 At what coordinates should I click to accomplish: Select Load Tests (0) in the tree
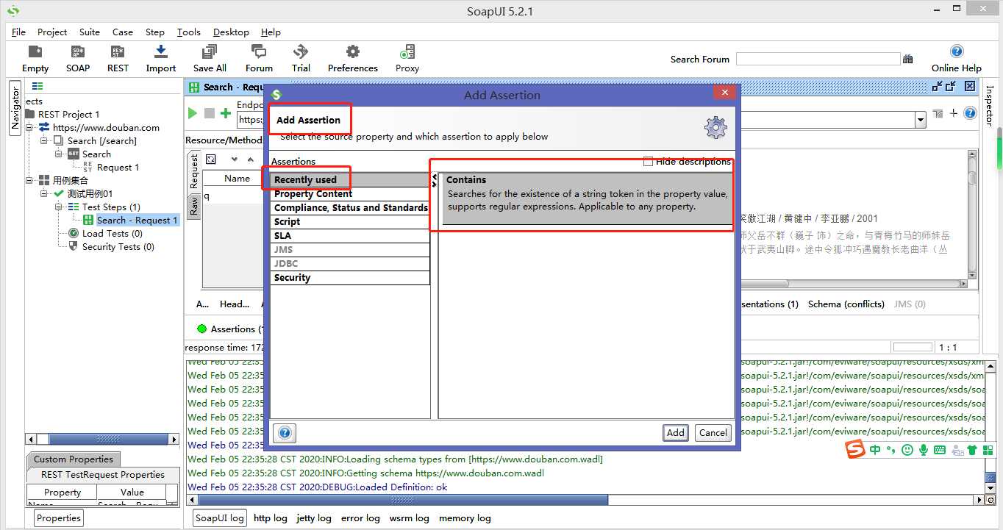(x=113, y=234)
